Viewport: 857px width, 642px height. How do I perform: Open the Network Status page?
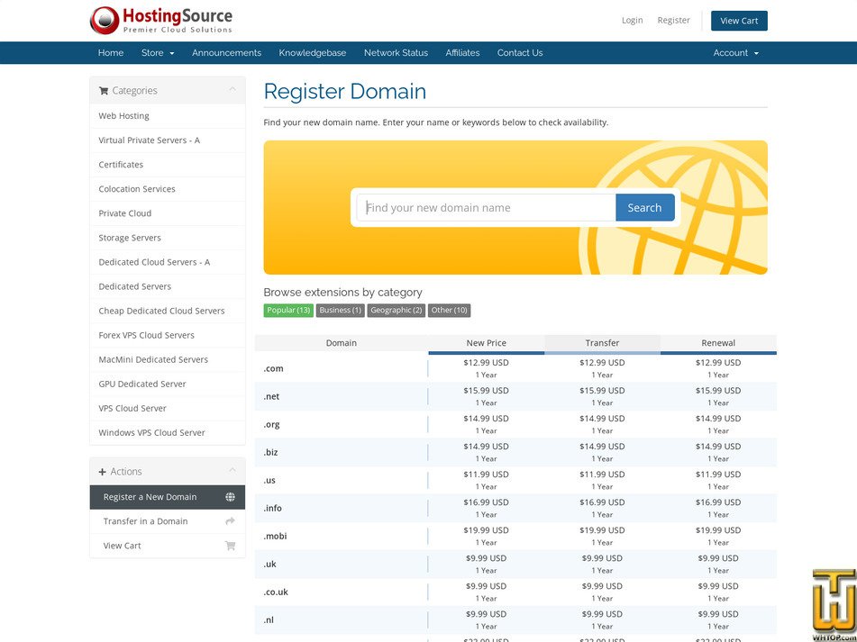tap(396, 52)
